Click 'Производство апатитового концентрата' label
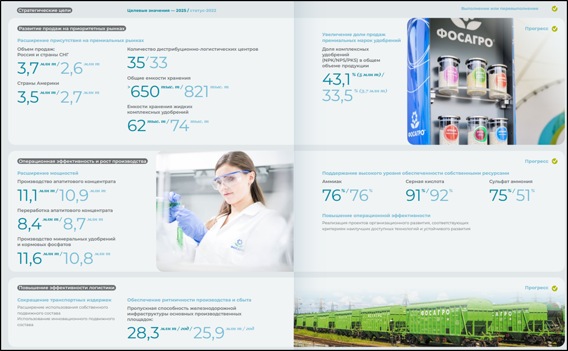Viewport: 568px width, 351px height. point(66,182)
